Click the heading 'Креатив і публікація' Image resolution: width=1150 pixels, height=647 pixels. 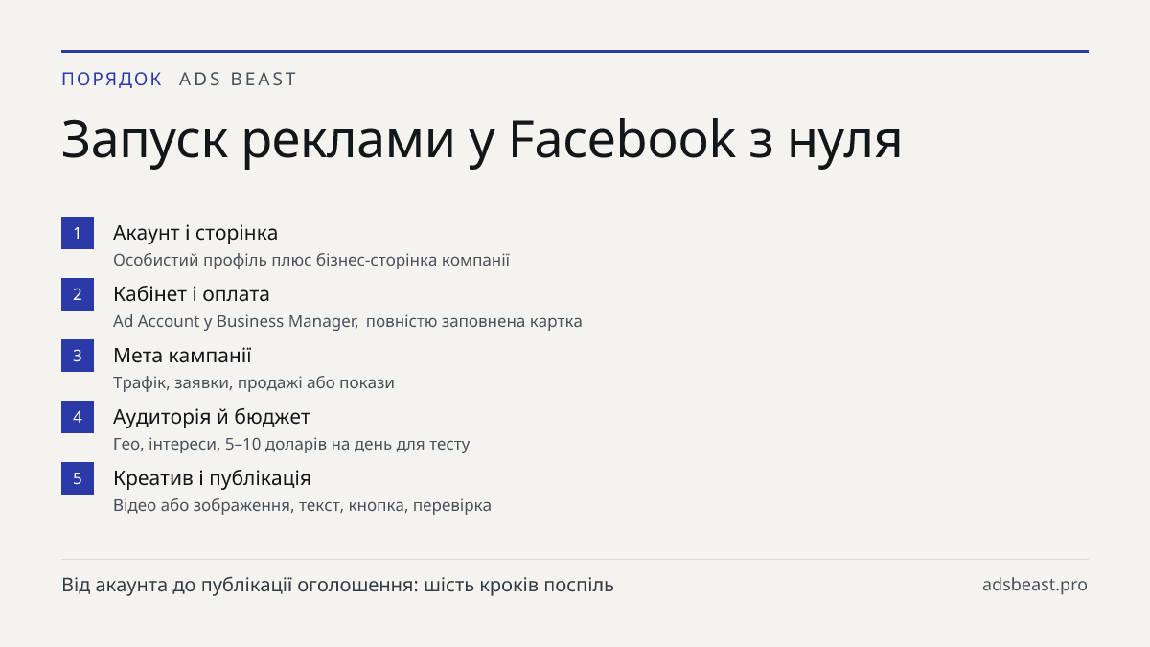click(212, 478)
